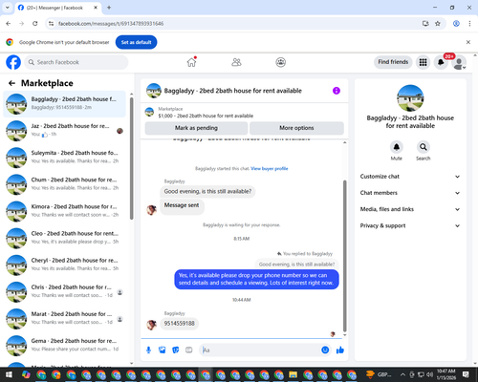Expand the Chat members section
Viewport: 478px width, 382px height.
click(410, 193)
